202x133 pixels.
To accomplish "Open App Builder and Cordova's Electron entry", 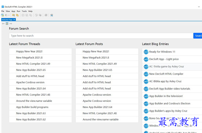I will pos(172,104).
